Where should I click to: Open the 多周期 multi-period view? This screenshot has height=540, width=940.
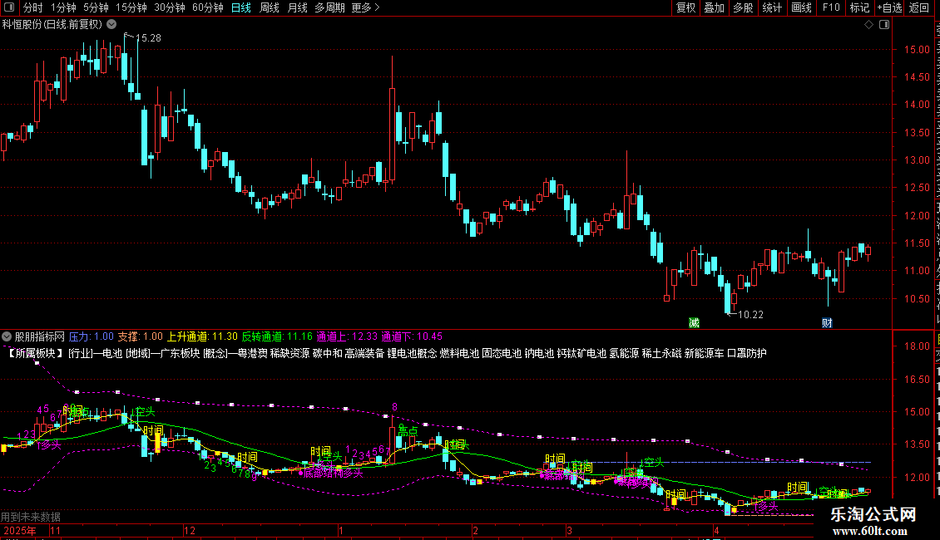[x=329, y=7]
